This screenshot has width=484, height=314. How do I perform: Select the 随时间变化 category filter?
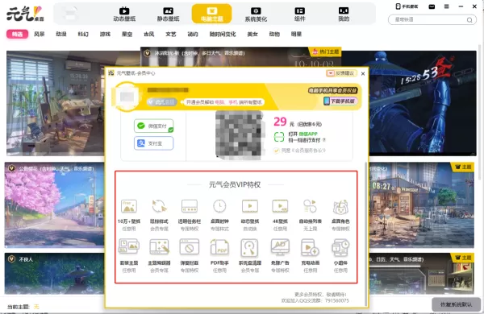tap(223, 34)
